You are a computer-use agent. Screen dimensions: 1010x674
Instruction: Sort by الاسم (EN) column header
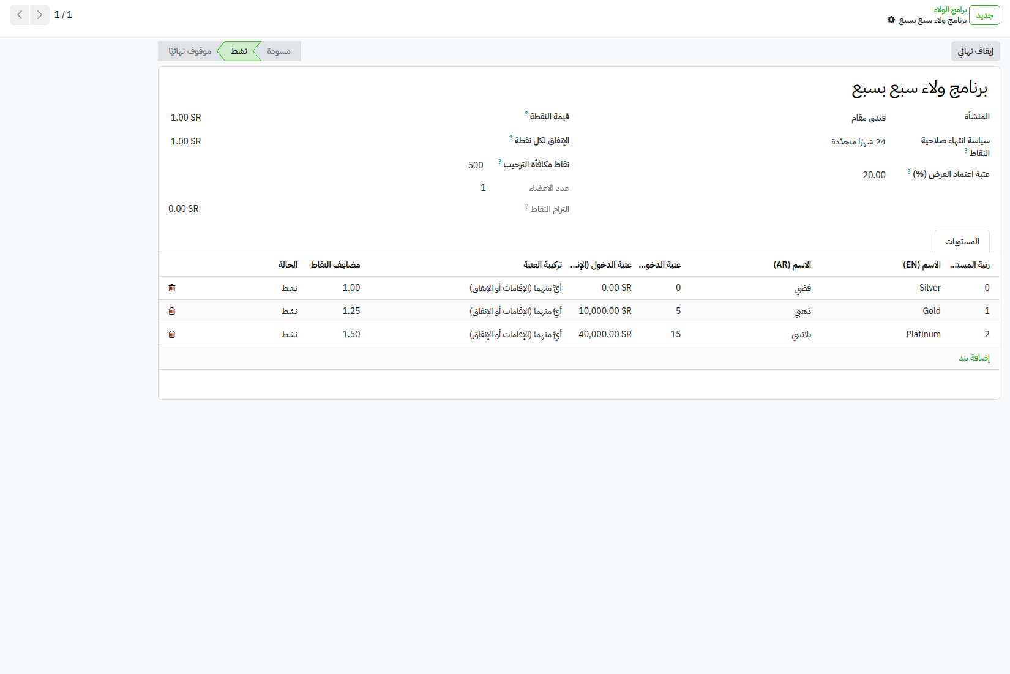click(x=922, y=265)
